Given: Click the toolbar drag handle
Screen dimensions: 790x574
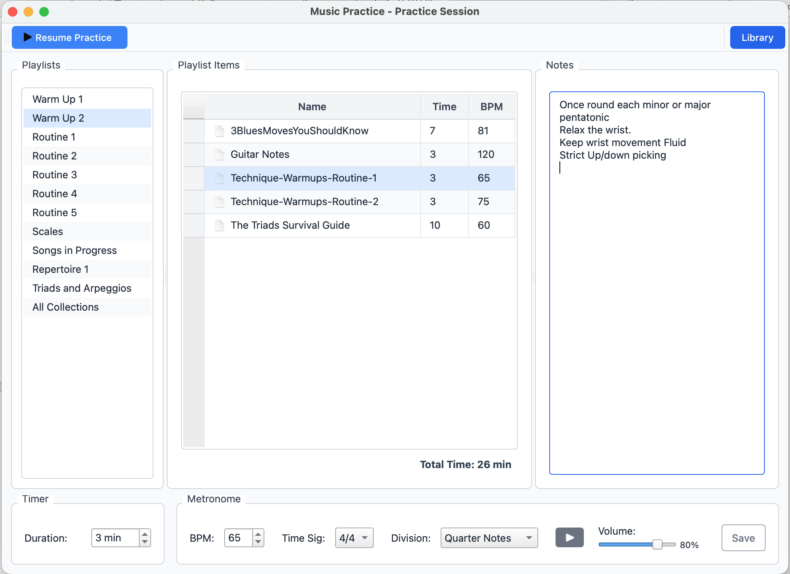Looking at the screenshot, I should pos(7,37).
